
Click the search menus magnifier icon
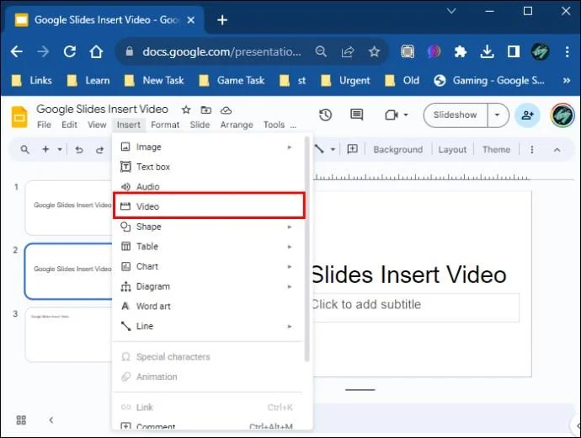[x=24, y=150]
